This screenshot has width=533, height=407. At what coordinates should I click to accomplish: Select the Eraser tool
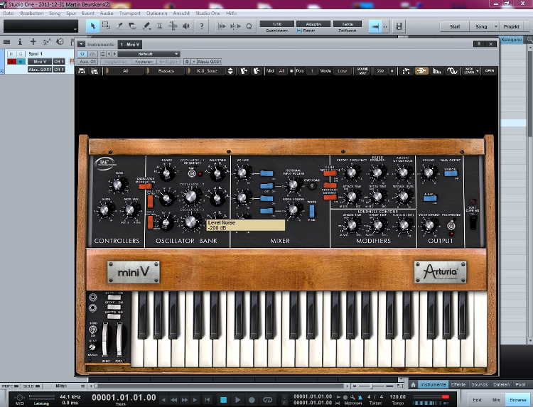133,26
